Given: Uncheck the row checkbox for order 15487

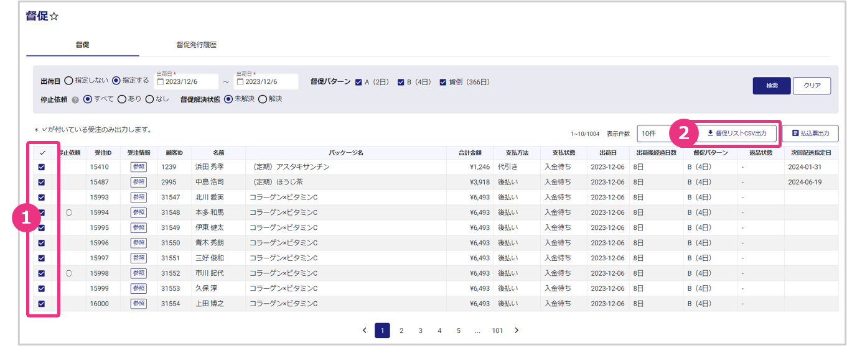Looking at the screenshot, I should coord(42,182).
